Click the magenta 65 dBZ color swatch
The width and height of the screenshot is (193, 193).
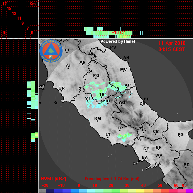189,191
